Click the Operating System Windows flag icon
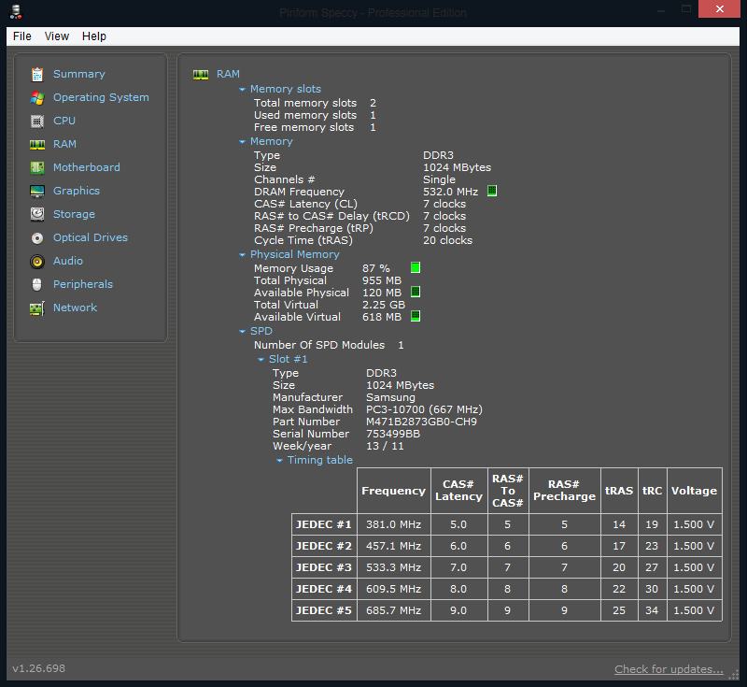 click(37, 98)
